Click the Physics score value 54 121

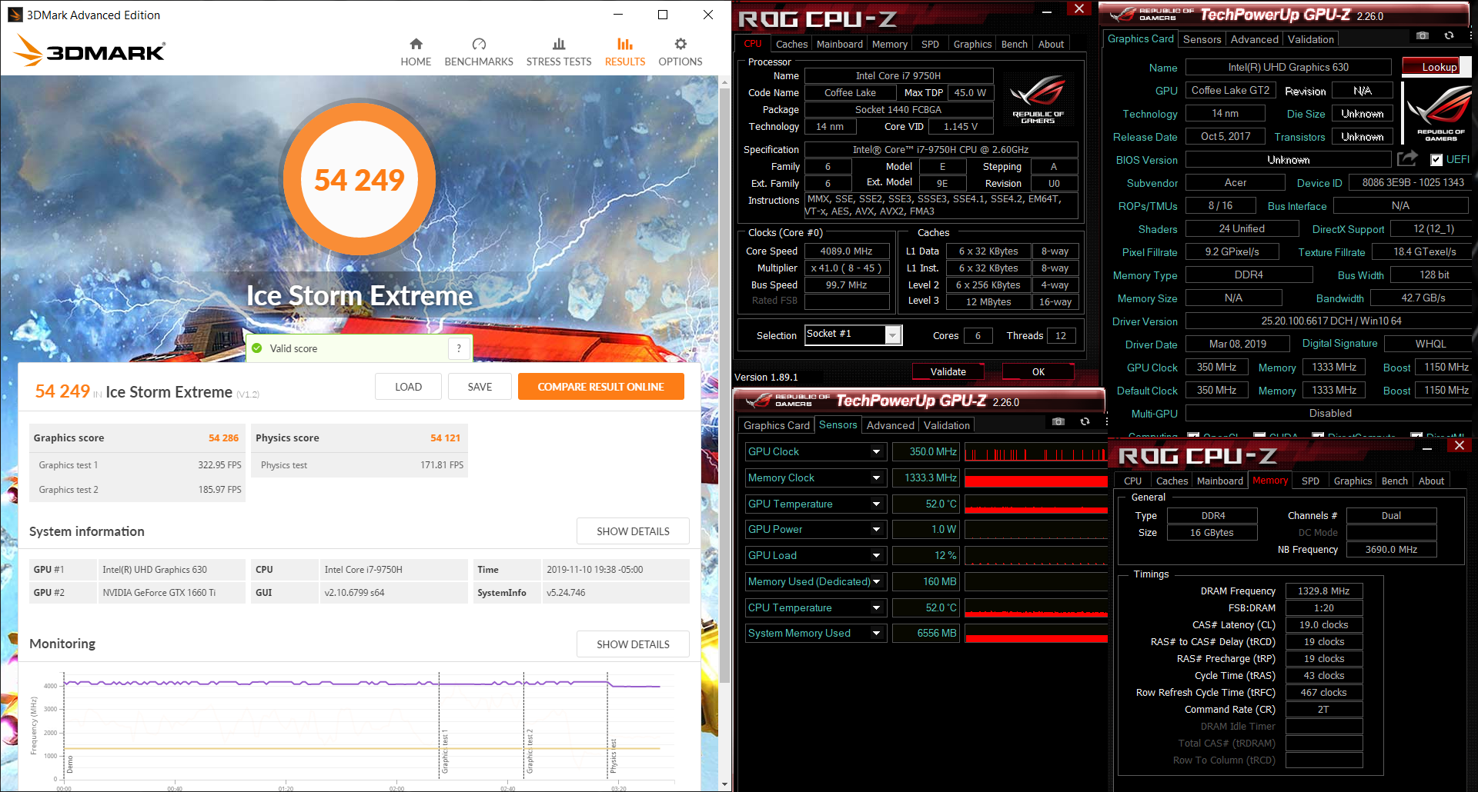tap(445, 438)
